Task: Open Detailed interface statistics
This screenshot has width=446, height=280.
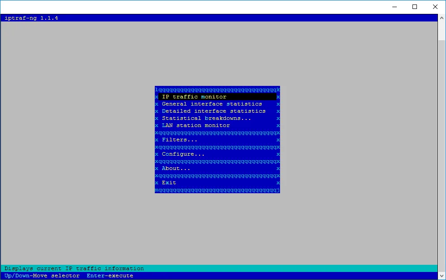Action: [x=217, y=111]
